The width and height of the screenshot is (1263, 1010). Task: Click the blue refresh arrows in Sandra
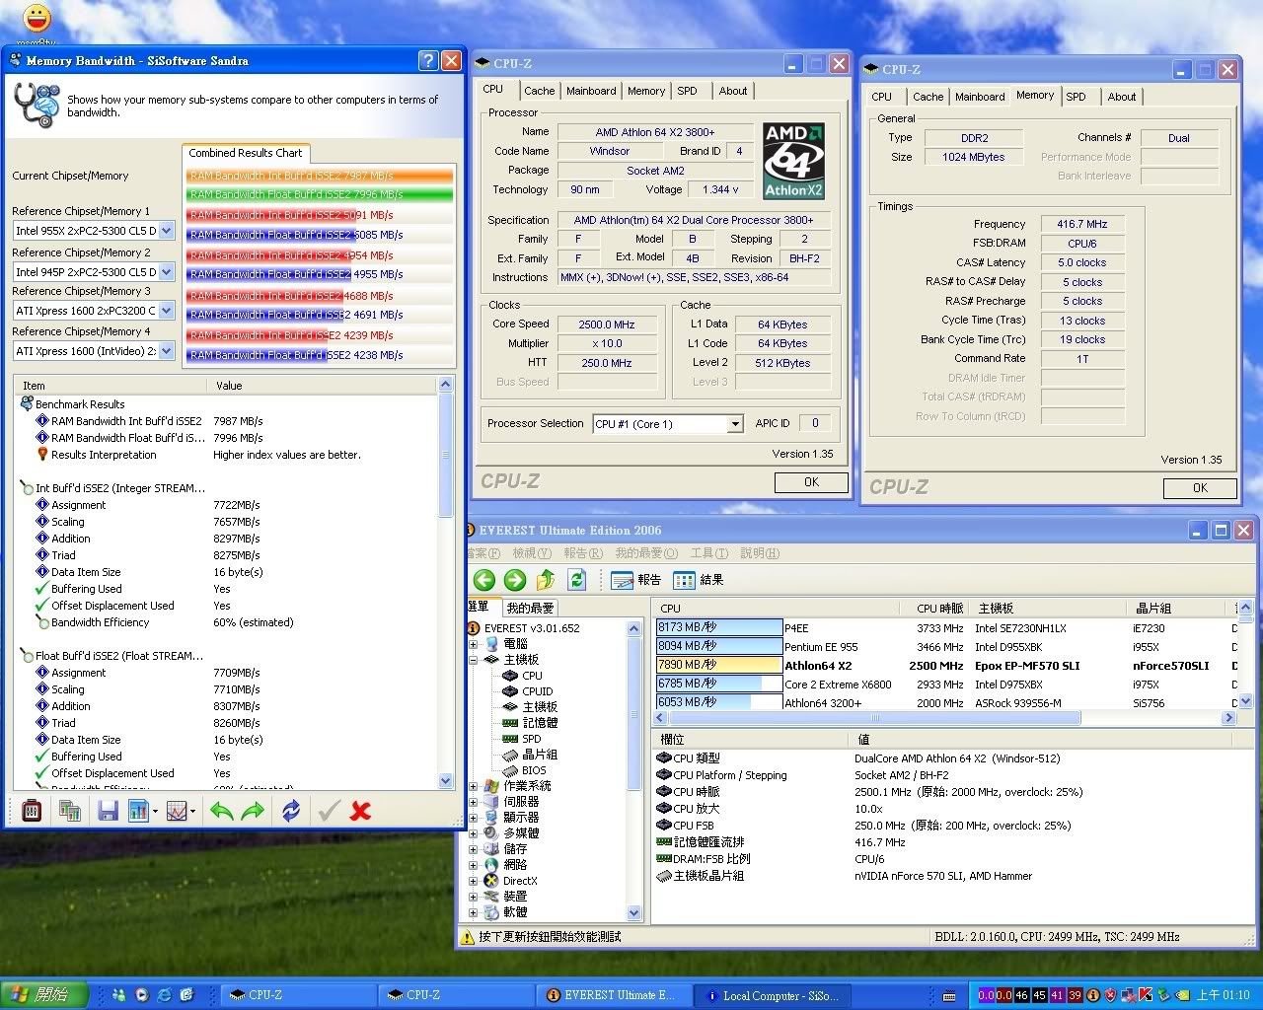(x=291, y=811)
